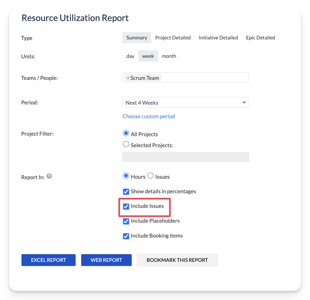Select Epic Detailed report type

point(260,38)
